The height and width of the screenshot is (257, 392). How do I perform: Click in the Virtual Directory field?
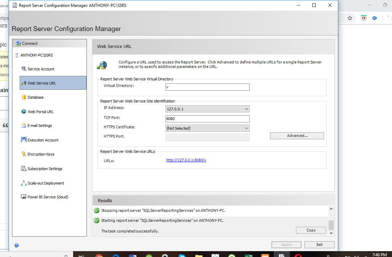point(208,87)
